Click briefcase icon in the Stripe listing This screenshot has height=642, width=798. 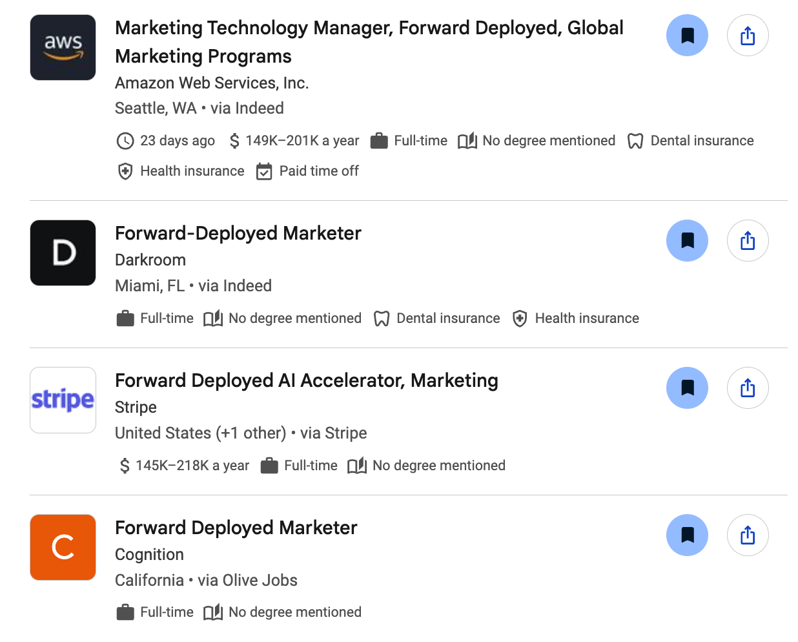point(269,466)
